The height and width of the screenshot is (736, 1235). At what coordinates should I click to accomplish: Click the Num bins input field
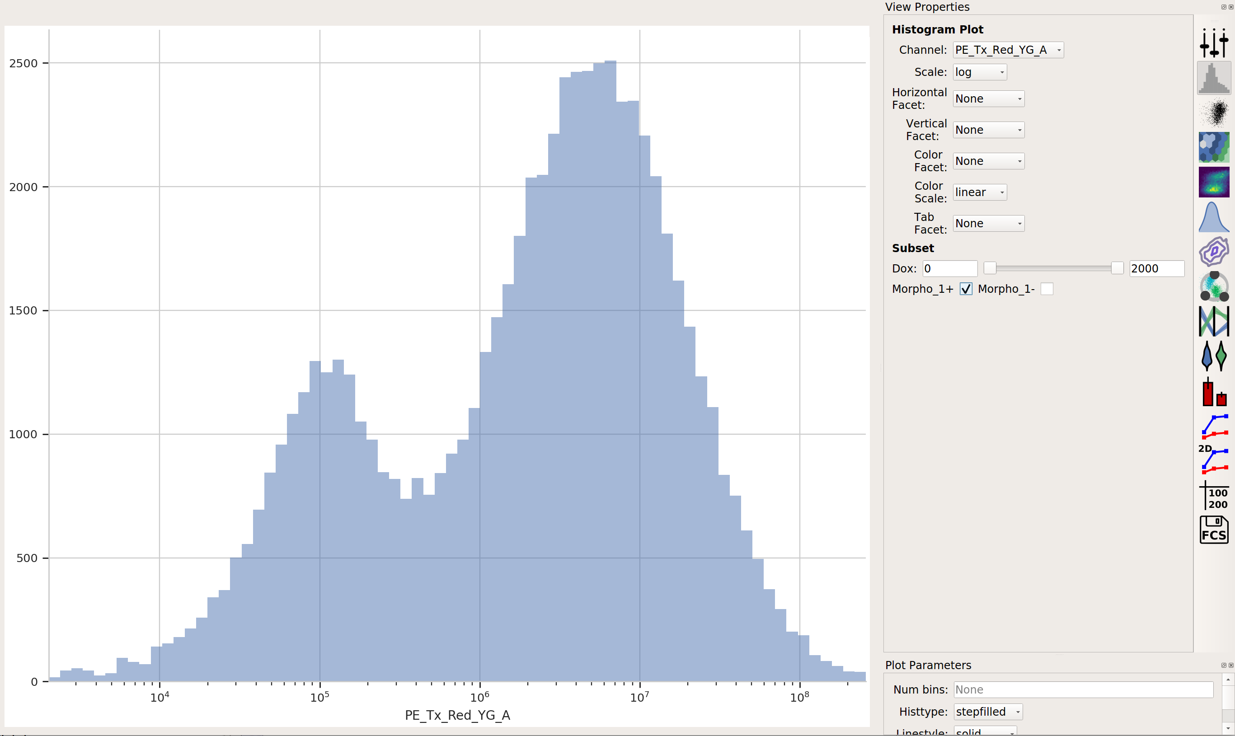tap(1083, 689)
